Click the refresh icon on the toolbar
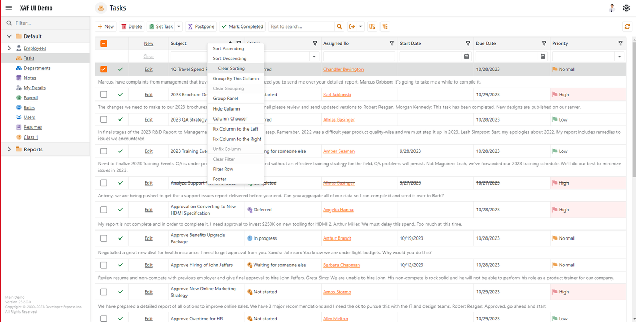Image resolution: width=636 pixels, height=322 pixels. 628,26
